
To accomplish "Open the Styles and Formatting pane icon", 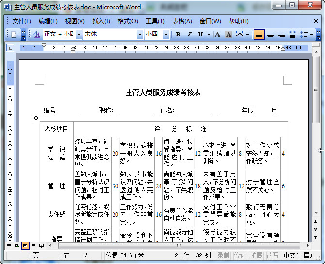I will (x=36, y=35).
